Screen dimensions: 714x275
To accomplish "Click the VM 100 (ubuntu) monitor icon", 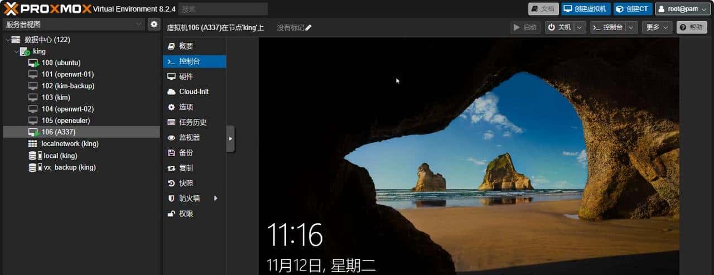I will pos(33,62).
